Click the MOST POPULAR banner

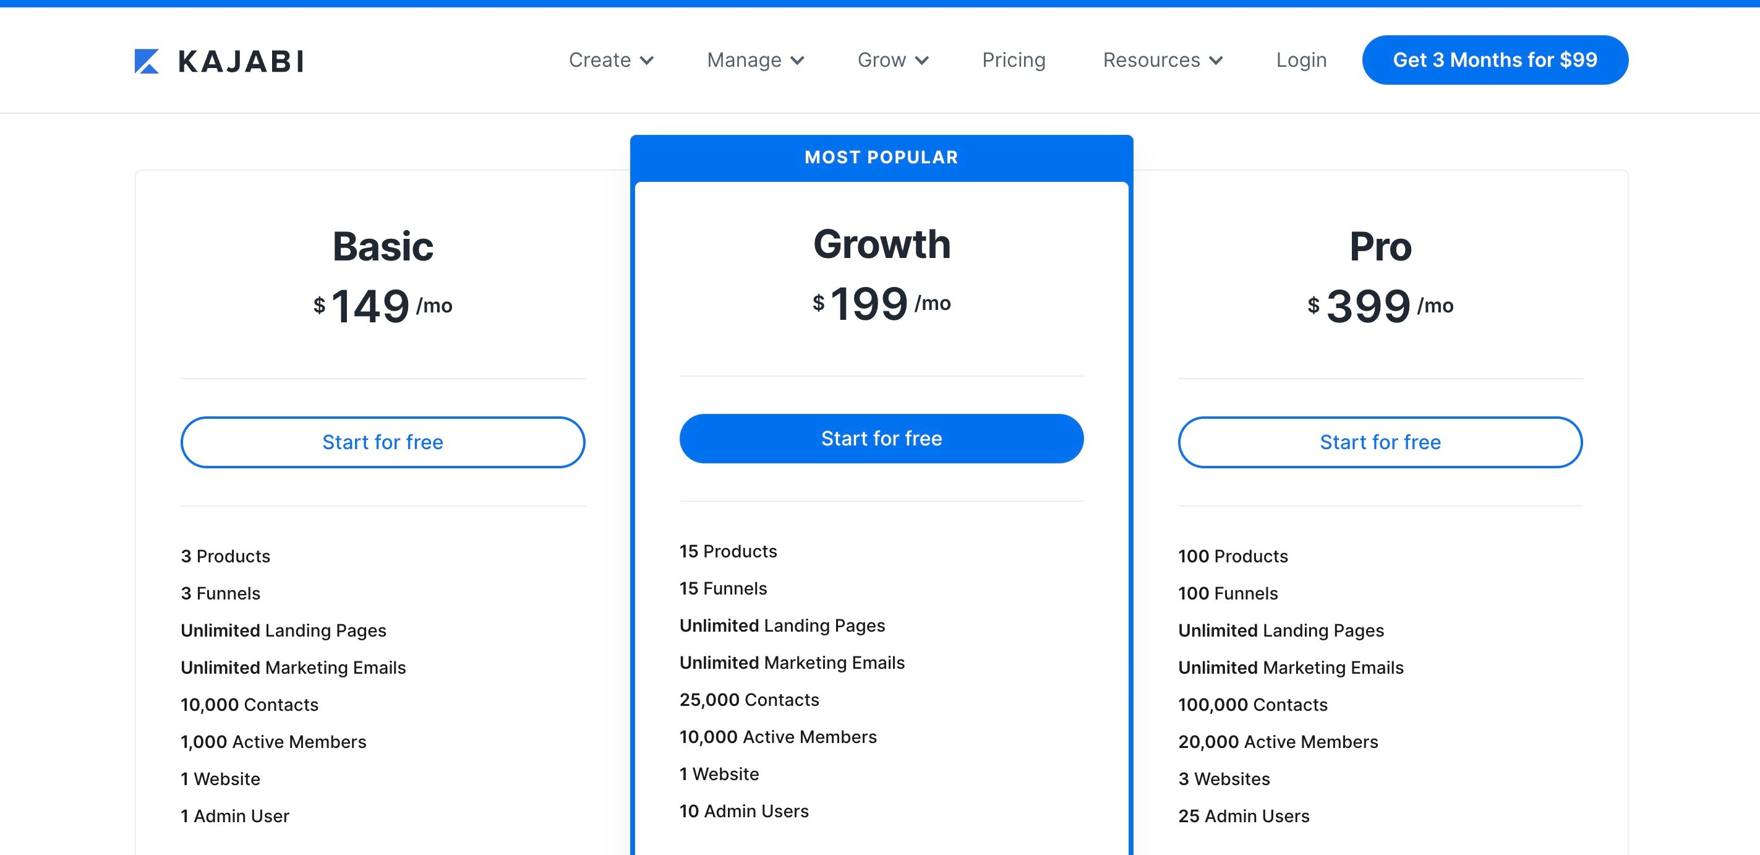[881, 157]
